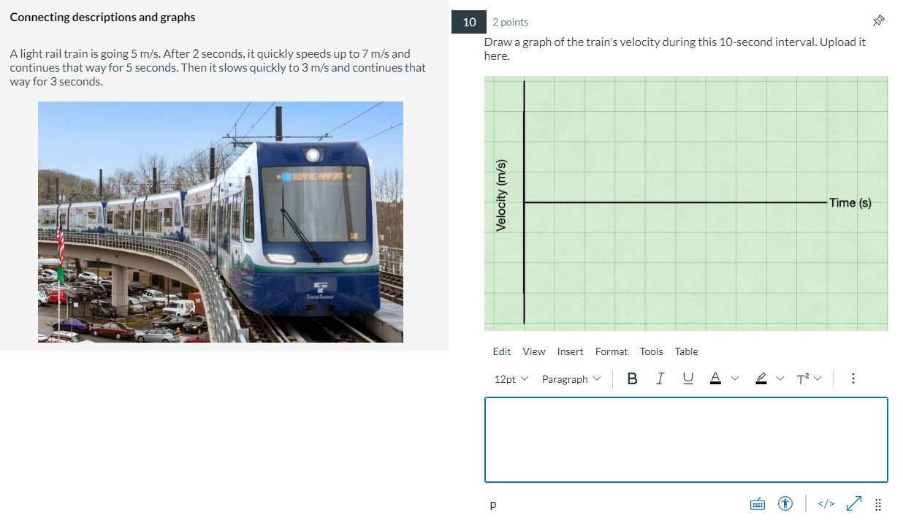This screenshot has height=526, width=903.
Task: Open the Tools menu
Action: [651, 351]
